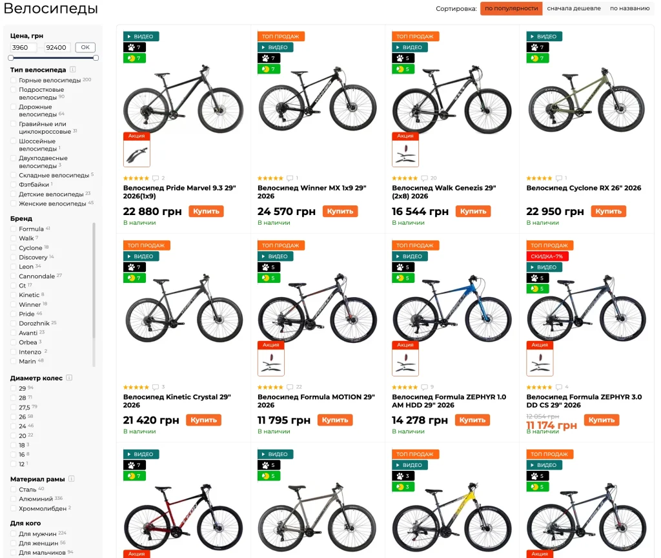661x558 pixels.
Task: Click the brand list scrollbar
Action: click(94, 294)
